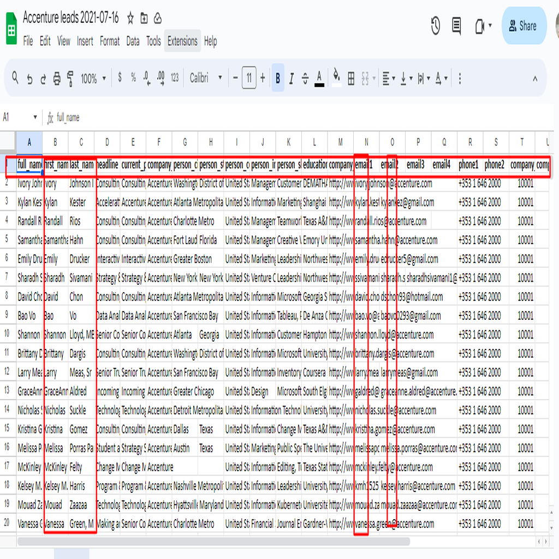Click the horizontal scrollbar

coord(213,542)
